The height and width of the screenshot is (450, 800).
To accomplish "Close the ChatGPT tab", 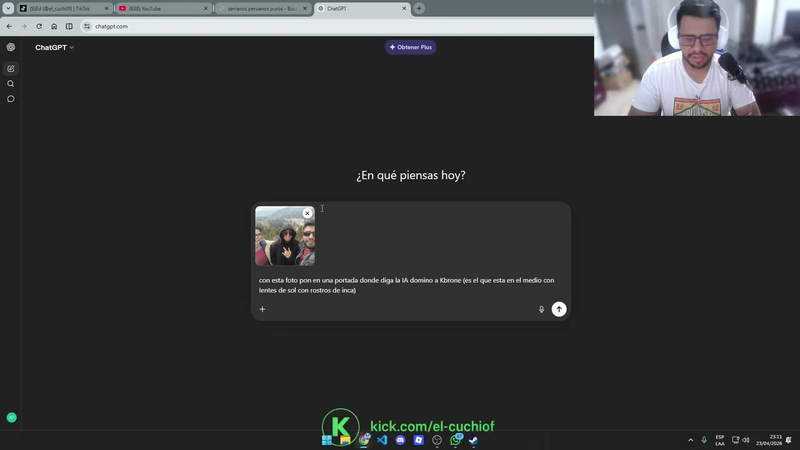I will point(404,9).
